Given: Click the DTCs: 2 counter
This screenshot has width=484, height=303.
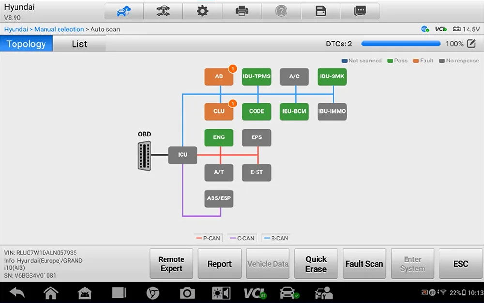Looking at the screenshot, I should [x=339, y=44].
